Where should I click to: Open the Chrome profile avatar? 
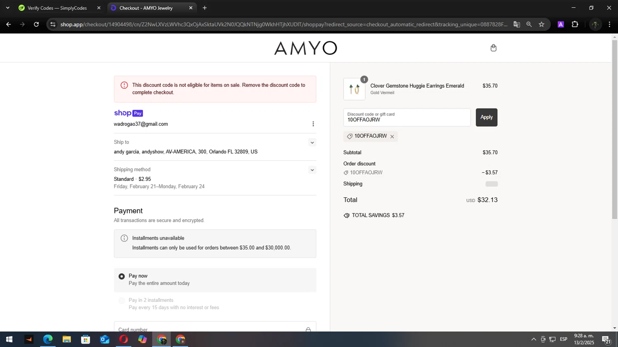[595, 25]
